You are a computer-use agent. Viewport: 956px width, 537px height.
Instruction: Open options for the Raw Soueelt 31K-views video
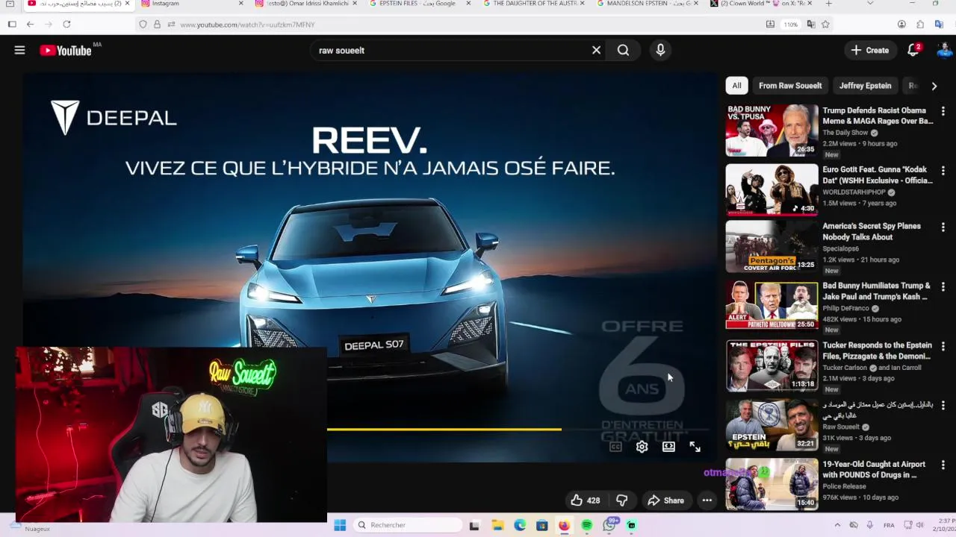[943, 406]
